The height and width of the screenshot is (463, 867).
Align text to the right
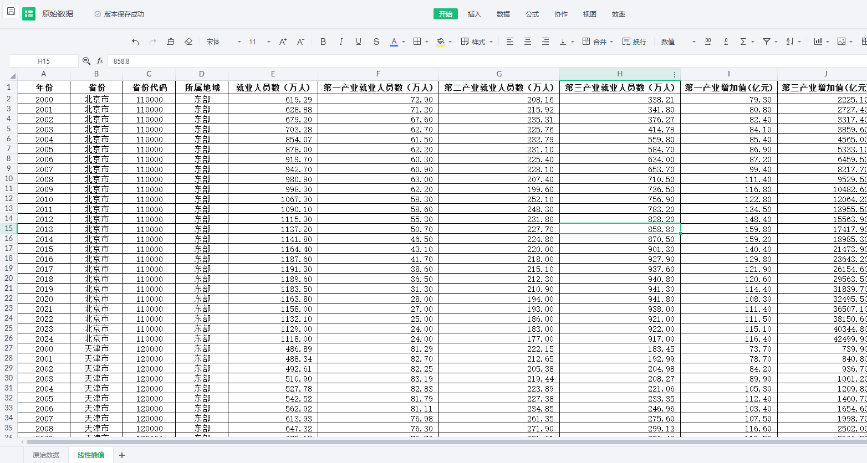(545, 42)
